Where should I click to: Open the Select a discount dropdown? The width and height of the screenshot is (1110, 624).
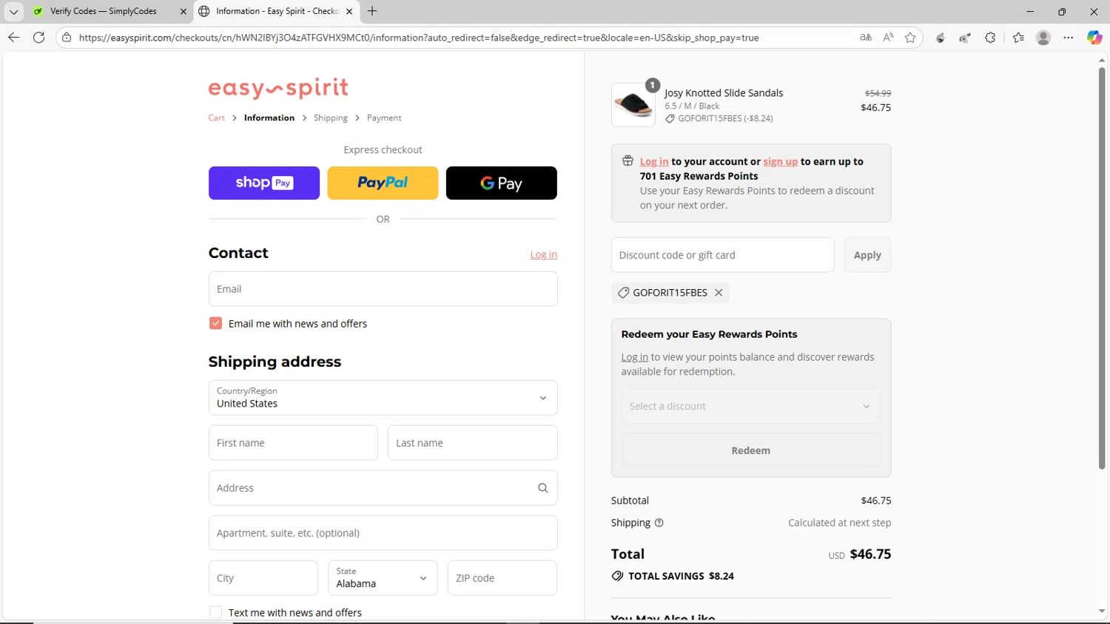pos(751,406)
